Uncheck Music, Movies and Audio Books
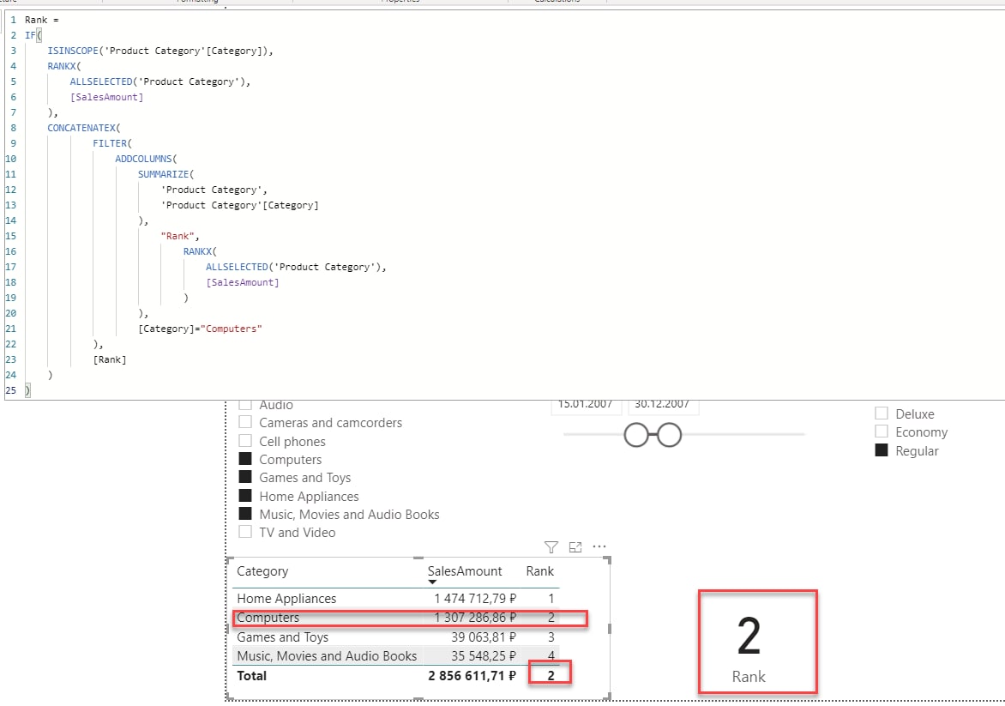Viewport: 1005px width, 706px height. pos(245,513)
